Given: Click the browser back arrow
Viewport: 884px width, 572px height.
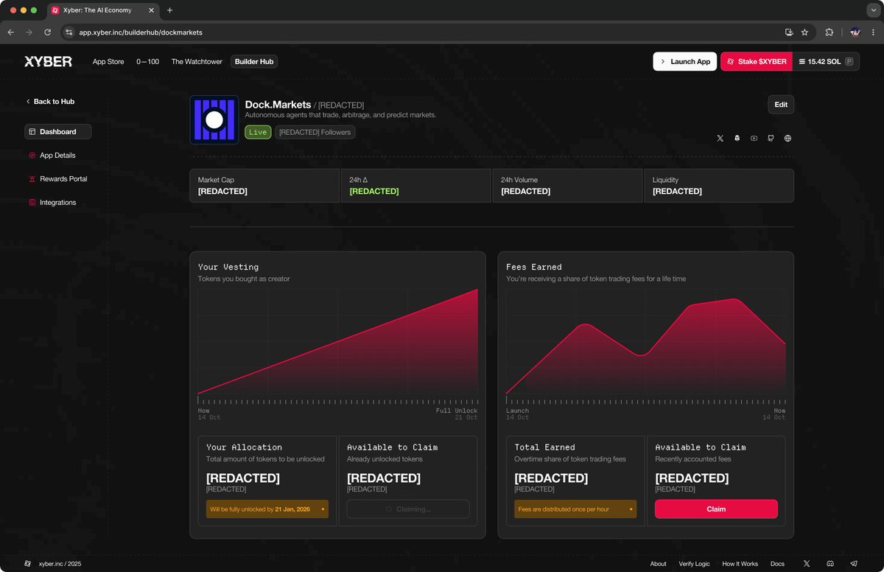Looking at the screenshot, I should pos(10,32).
